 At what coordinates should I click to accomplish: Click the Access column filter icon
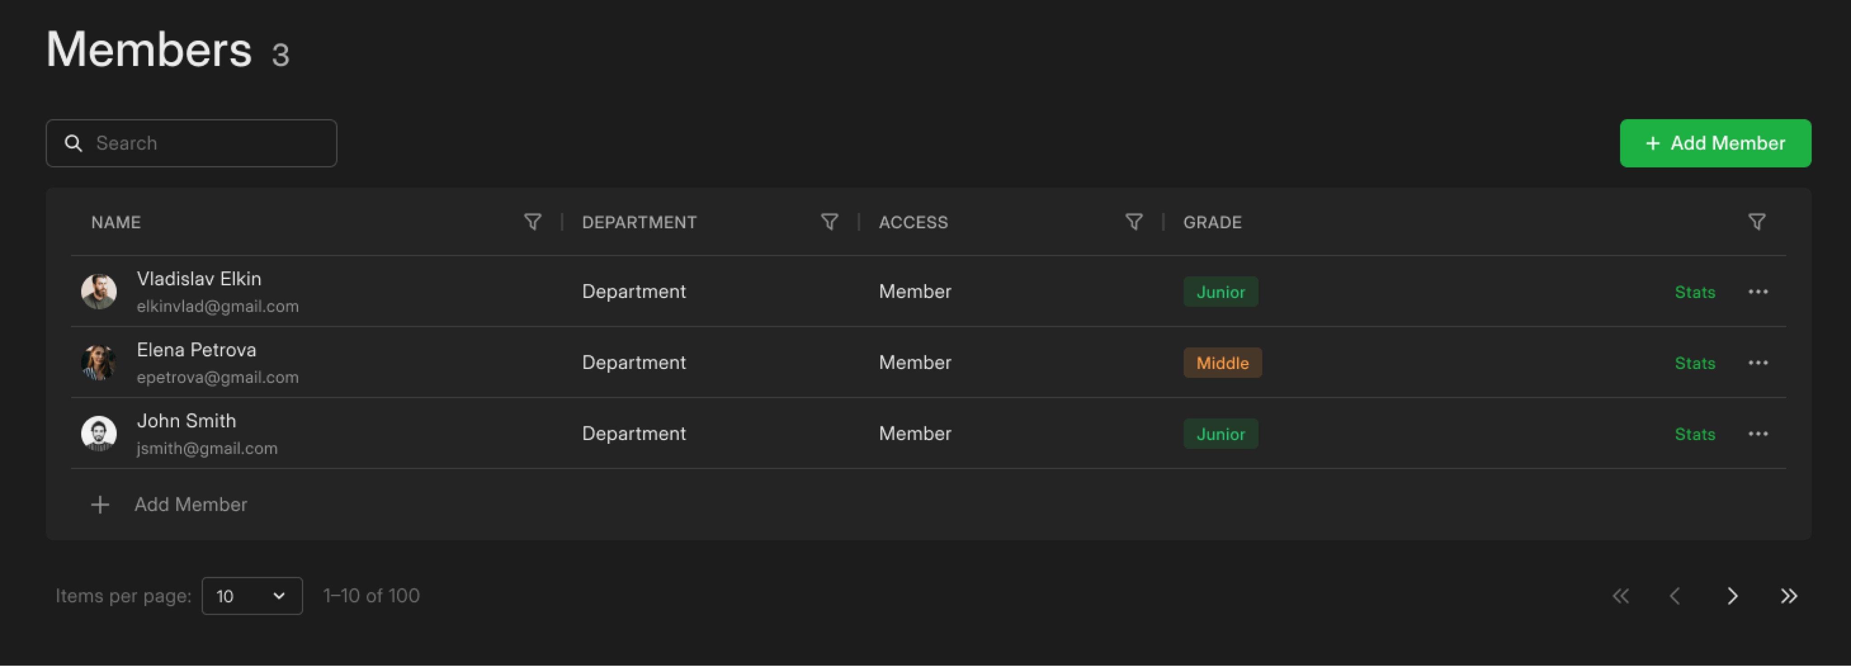(x=1134, y=222)
